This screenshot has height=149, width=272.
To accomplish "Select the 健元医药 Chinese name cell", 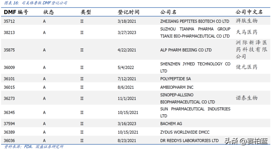I will (246, 67).
